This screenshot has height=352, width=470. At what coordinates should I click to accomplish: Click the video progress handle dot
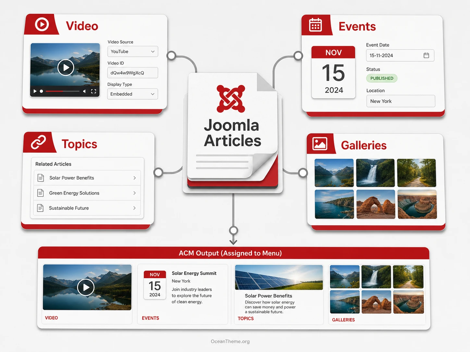(41, 91)
